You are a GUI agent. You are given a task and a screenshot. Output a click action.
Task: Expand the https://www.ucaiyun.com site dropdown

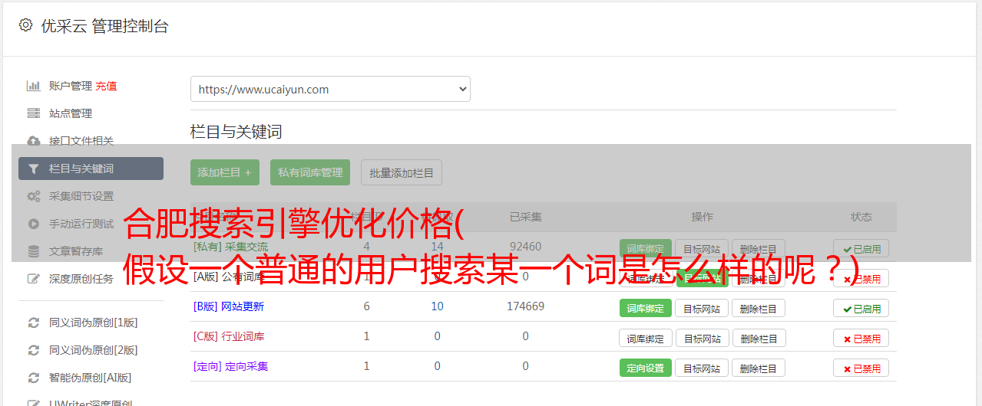click(330, 89)
